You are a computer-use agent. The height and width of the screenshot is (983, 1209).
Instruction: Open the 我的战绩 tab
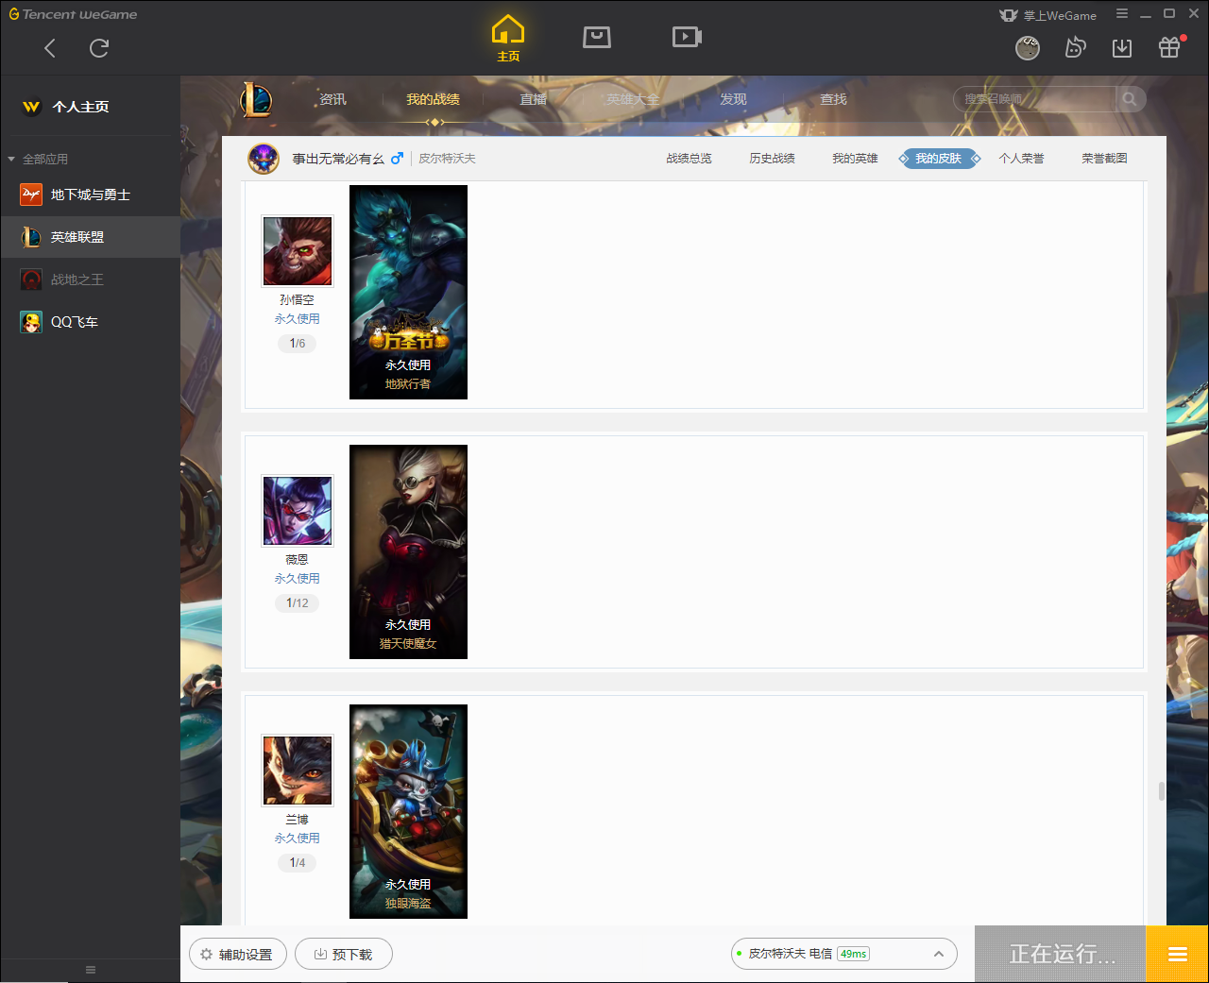[433, 99]
